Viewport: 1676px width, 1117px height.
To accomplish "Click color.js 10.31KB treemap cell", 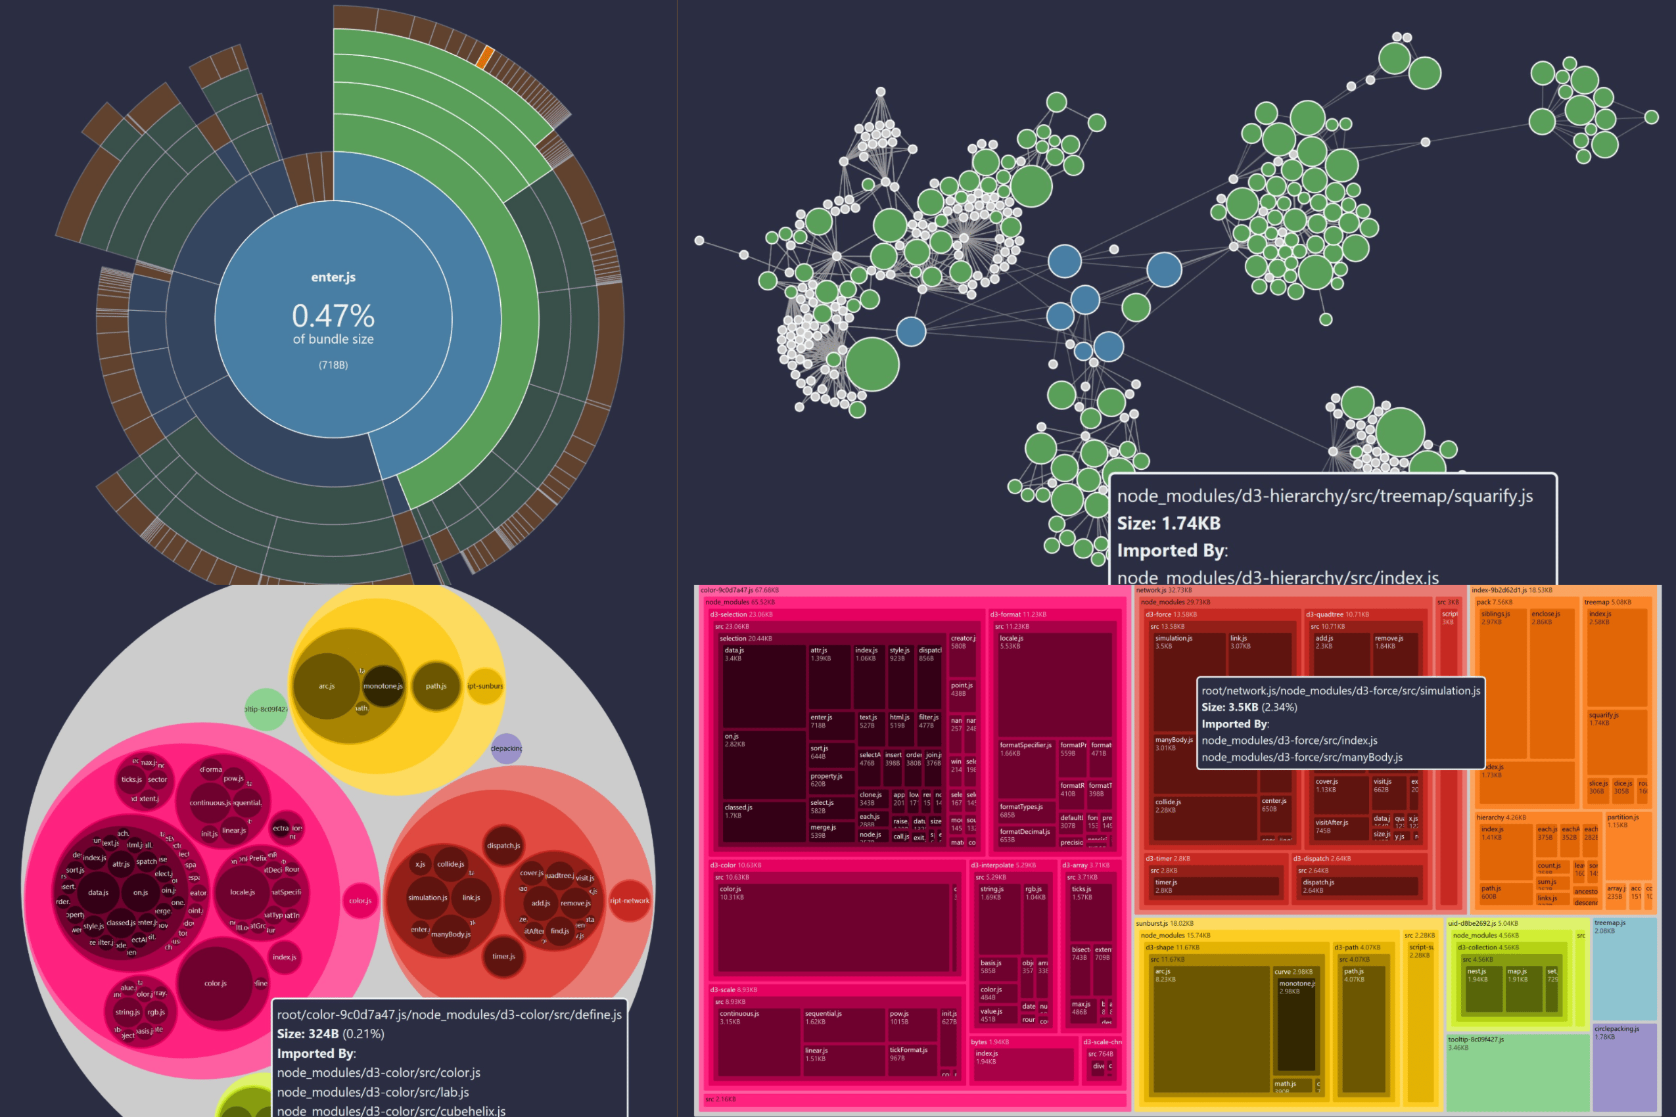I will pos(833,928).
